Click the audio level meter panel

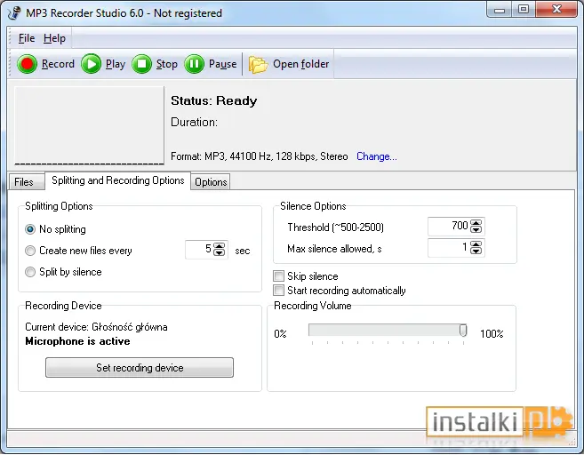[x=90, y=125]
